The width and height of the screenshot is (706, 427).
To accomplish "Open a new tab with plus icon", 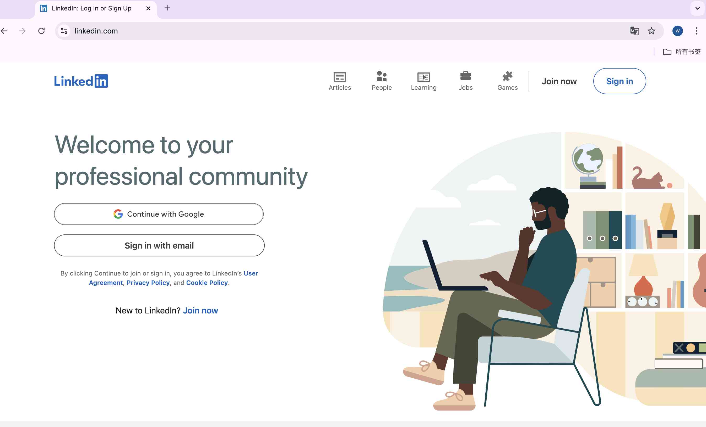I will click(167, 8).
